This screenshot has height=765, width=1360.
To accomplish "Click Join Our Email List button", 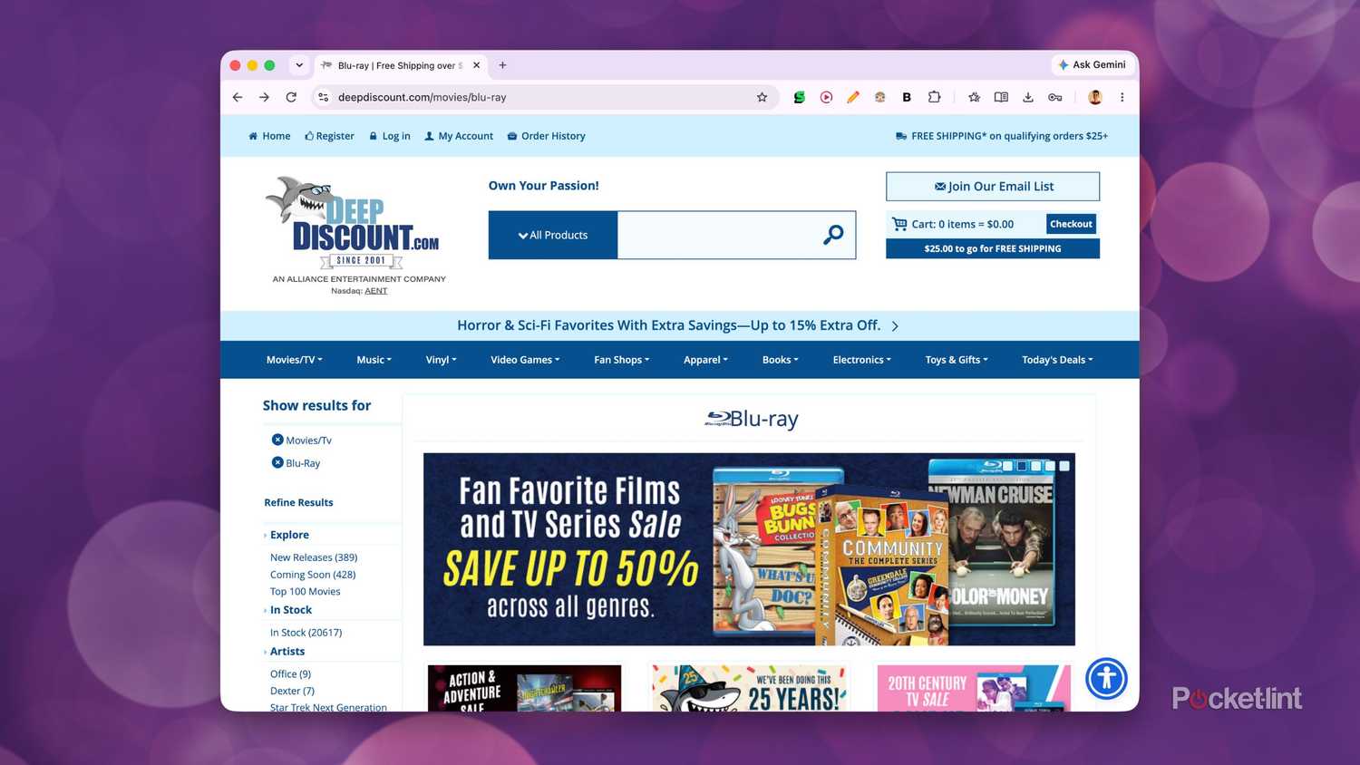I will 993,187.
